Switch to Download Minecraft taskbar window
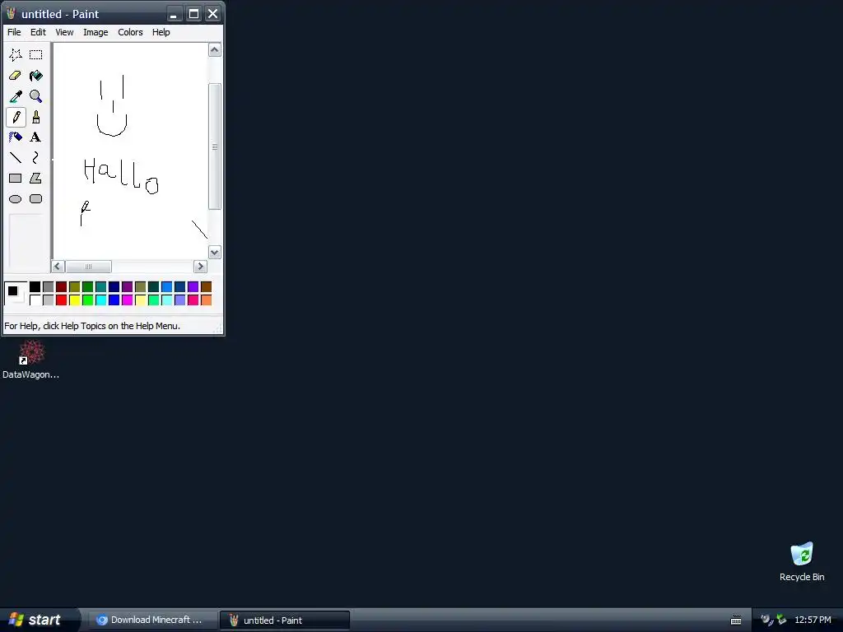Image resolution: width=843 pixels, height=632 pixels. [151, 620]
